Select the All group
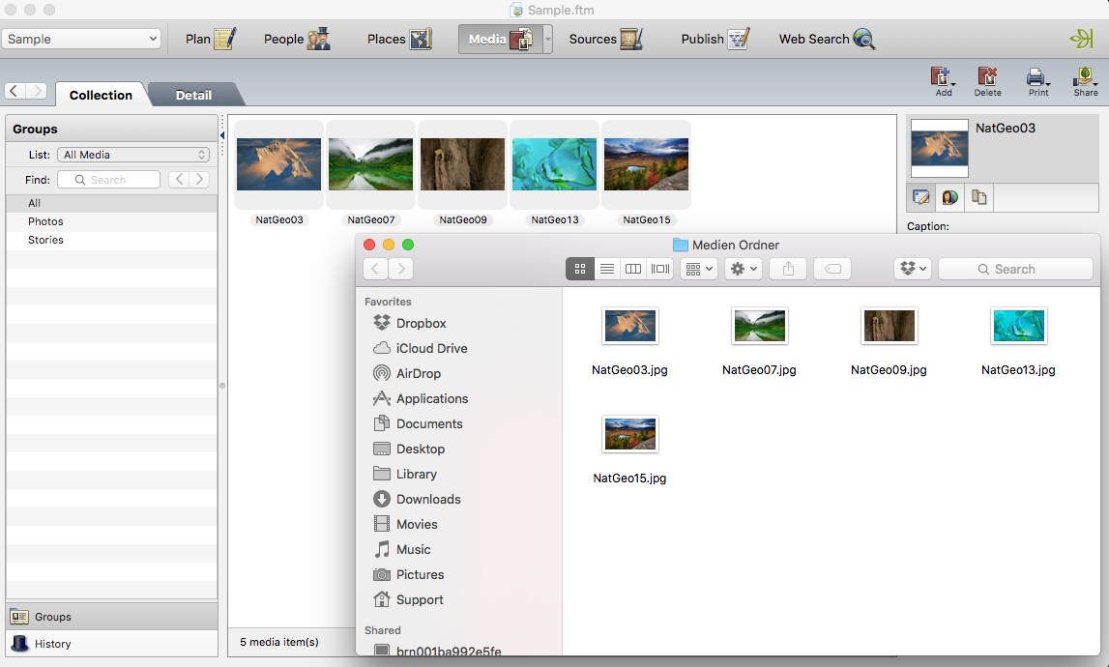This screenshot has width=1109, height=667. [x=112, y=203]
